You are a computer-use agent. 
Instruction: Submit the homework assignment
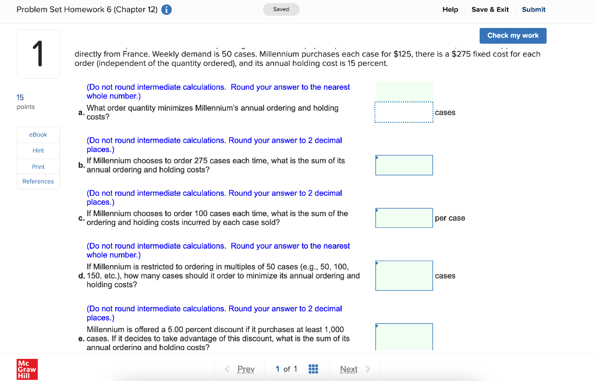535,9
